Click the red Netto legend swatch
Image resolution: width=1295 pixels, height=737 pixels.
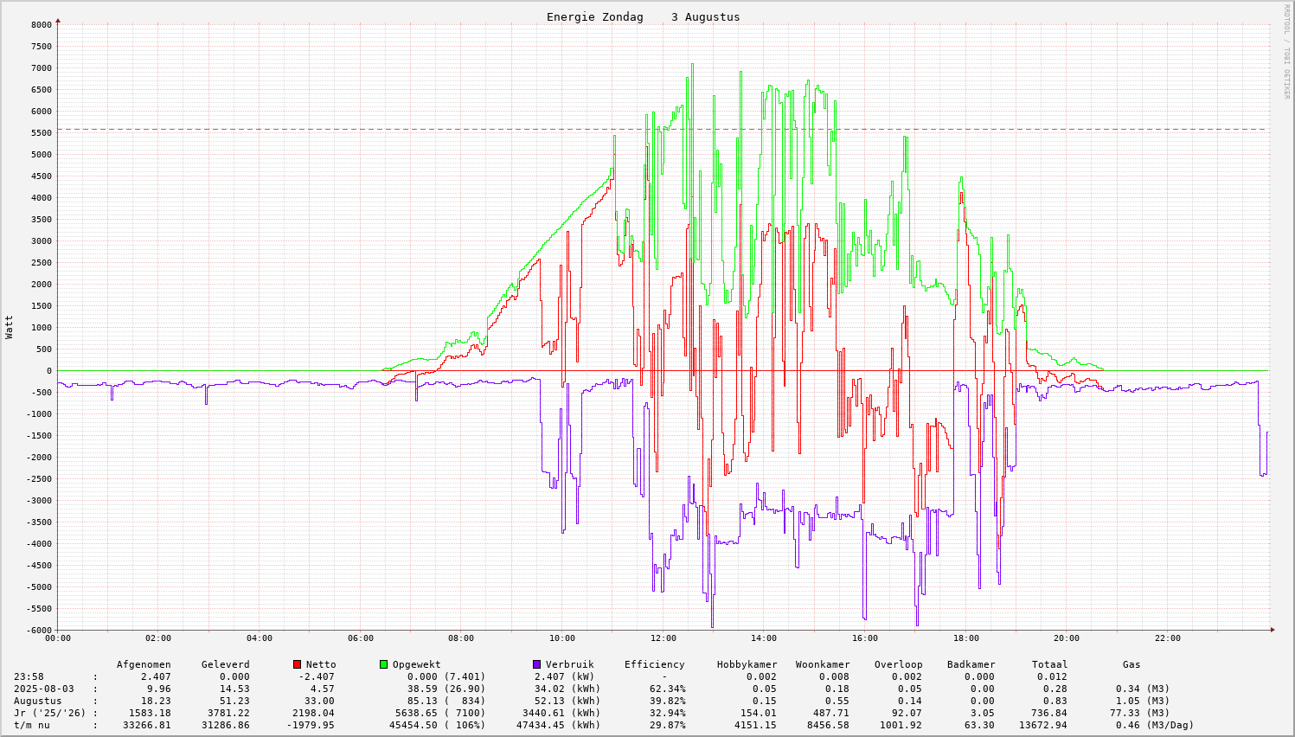tap(298, 664)
